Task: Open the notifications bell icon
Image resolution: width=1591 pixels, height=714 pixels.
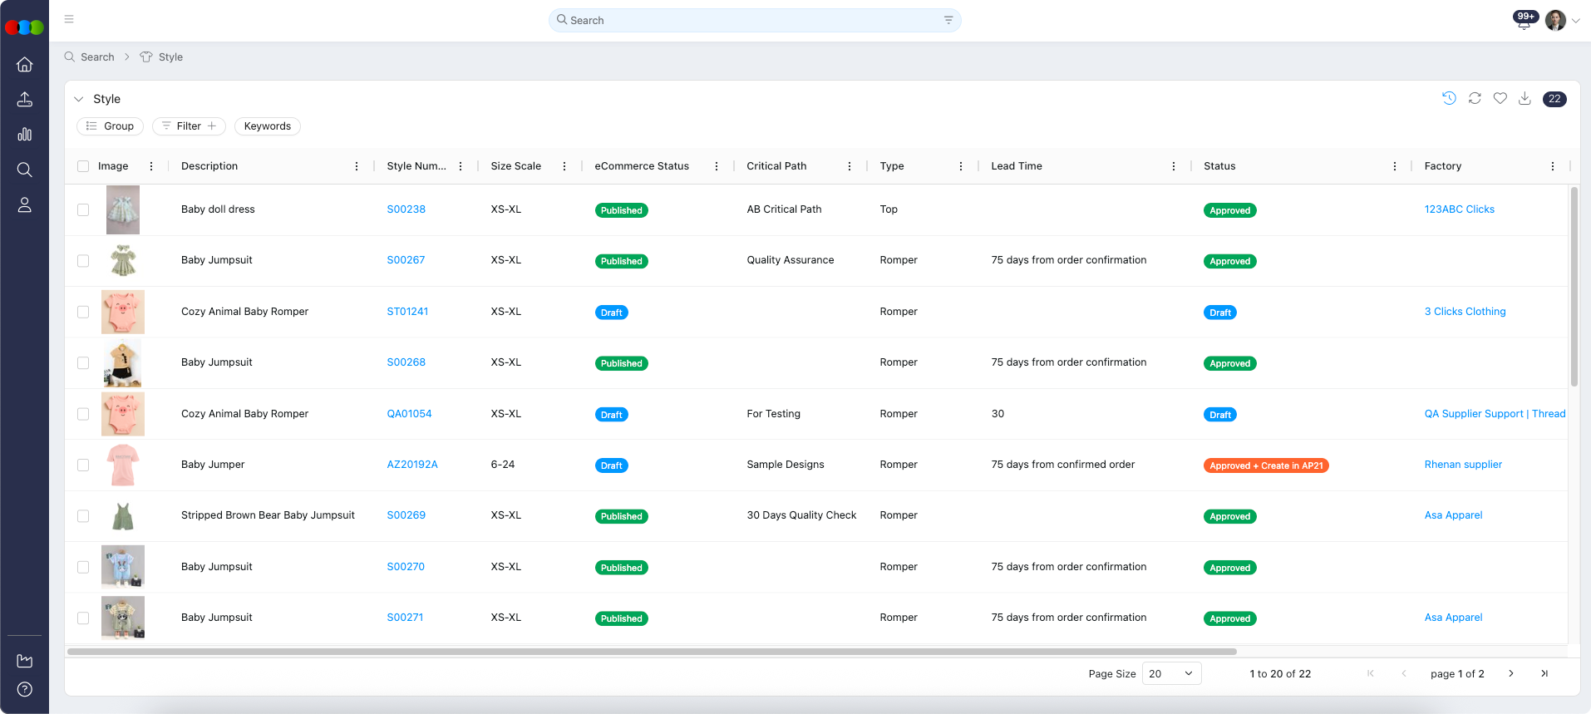Action: pyautogui.click(x=1524, y=22)
